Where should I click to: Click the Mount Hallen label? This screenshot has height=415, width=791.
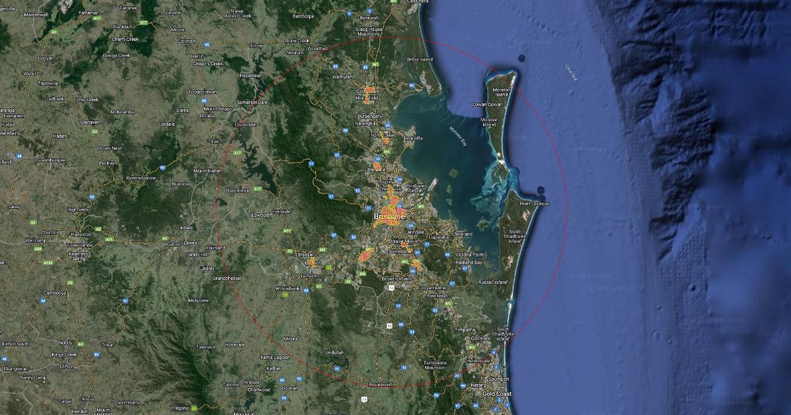[207, 170]
